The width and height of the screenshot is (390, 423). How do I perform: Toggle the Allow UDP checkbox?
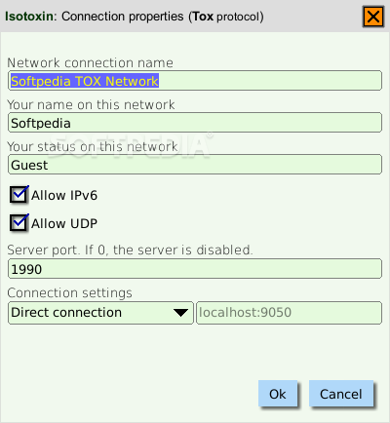19,223
